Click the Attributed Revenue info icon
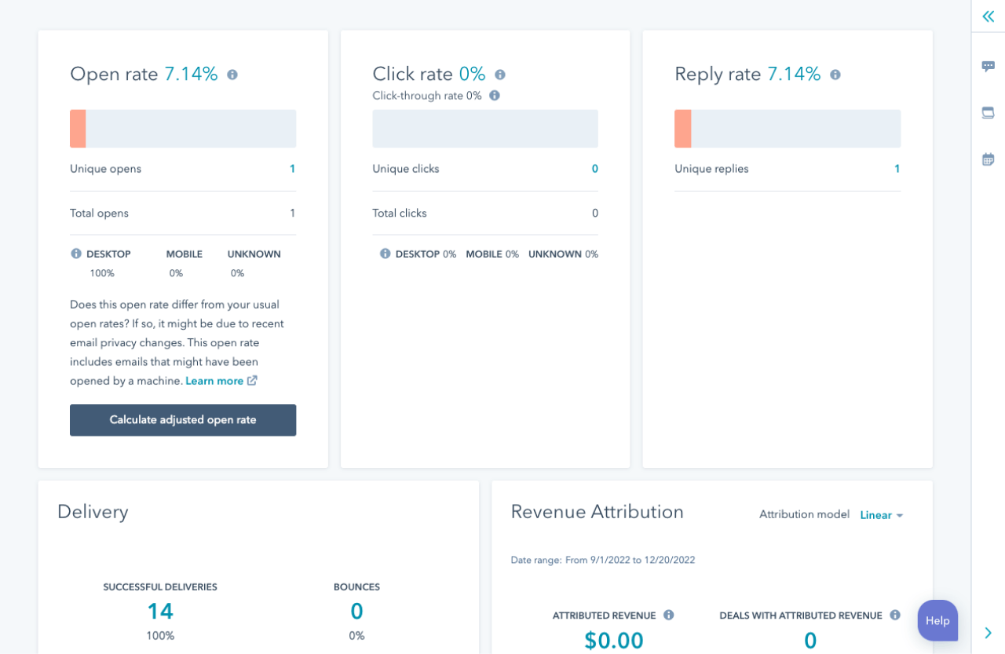This screenshot has height=654, width=1005. click(x=668, y=616)
